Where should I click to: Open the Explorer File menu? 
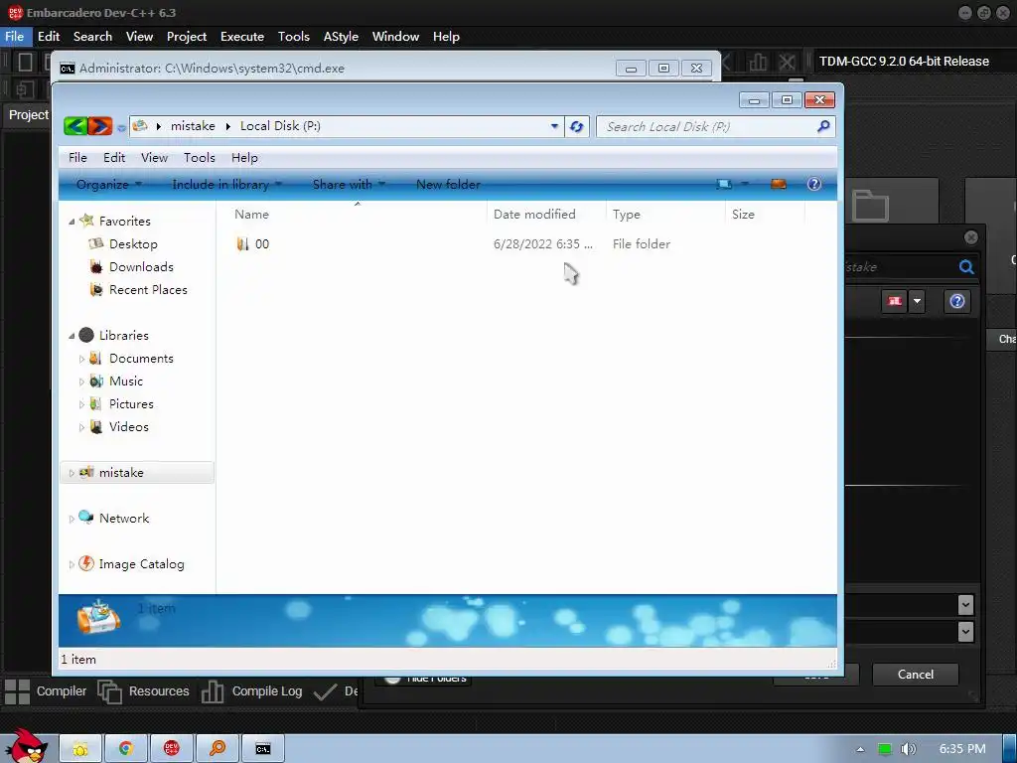click(77, 158)
